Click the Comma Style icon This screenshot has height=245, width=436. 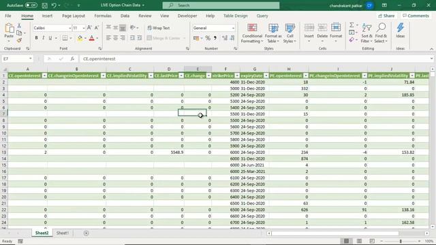click(215, 38)
